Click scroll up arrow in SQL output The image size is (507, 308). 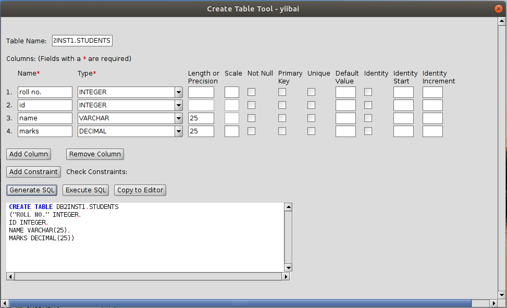point(288,207)
